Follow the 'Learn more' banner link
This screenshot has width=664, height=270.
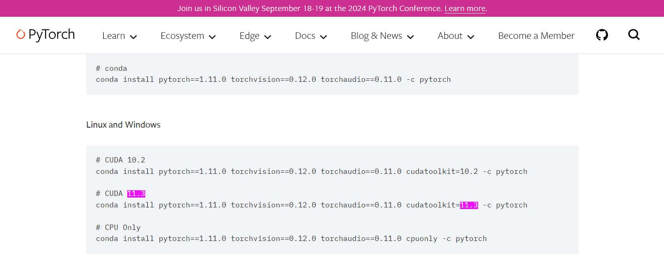[465, 9]
